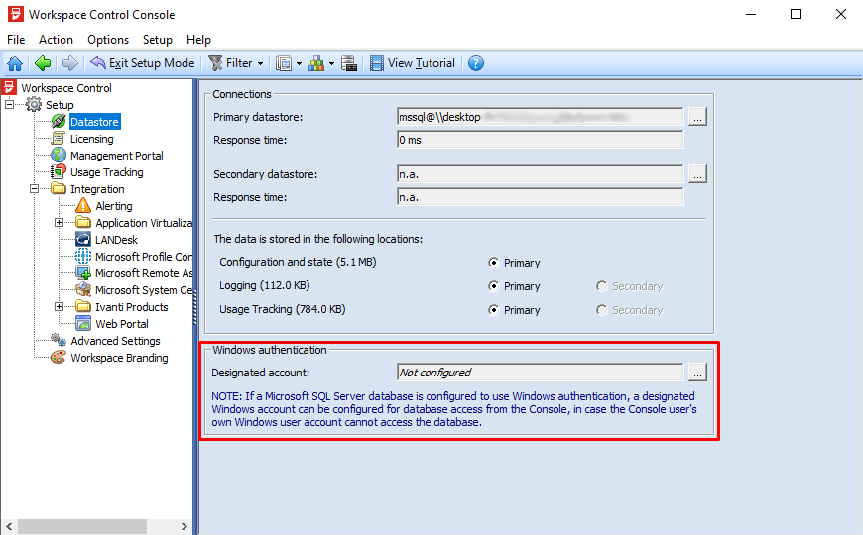
Task: Click the Microsoft Remote Assistance icon
Action: tap(83, 272)
